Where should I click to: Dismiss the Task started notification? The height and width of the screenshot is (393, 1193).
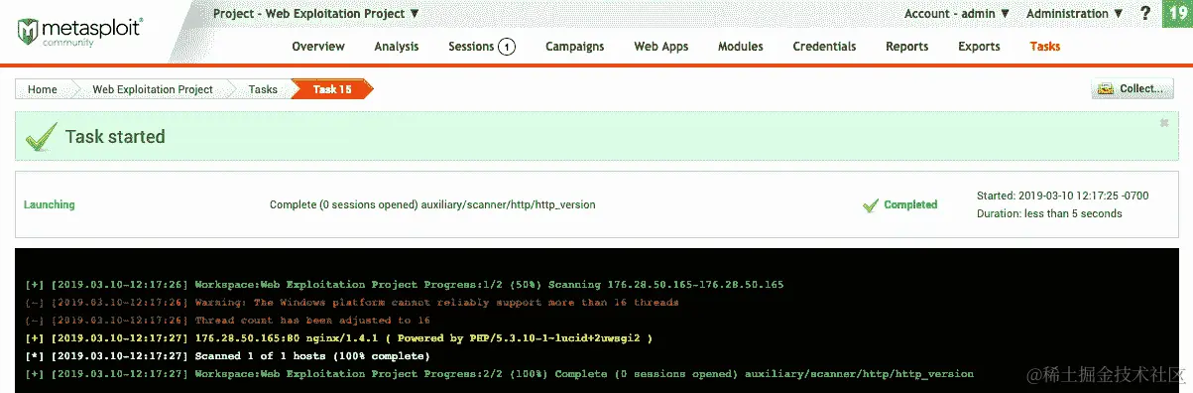1164,123
